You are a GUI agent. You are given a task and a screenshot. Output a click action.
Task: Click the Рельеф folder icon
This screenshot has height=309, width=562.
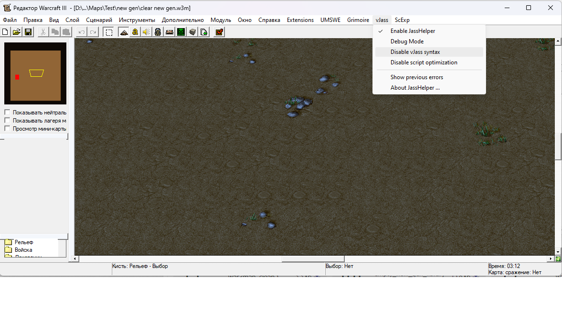(9, 242)
